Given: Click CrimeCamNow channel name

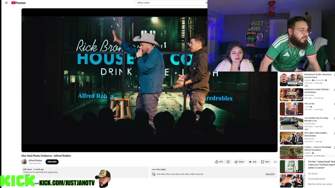Looking at the screenshot, I should [x=310, y=124].
